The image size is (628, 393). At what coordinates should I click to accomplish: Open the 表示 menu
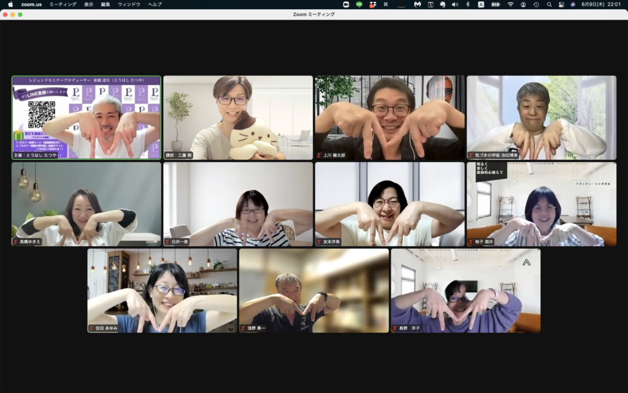click(89, 4)
